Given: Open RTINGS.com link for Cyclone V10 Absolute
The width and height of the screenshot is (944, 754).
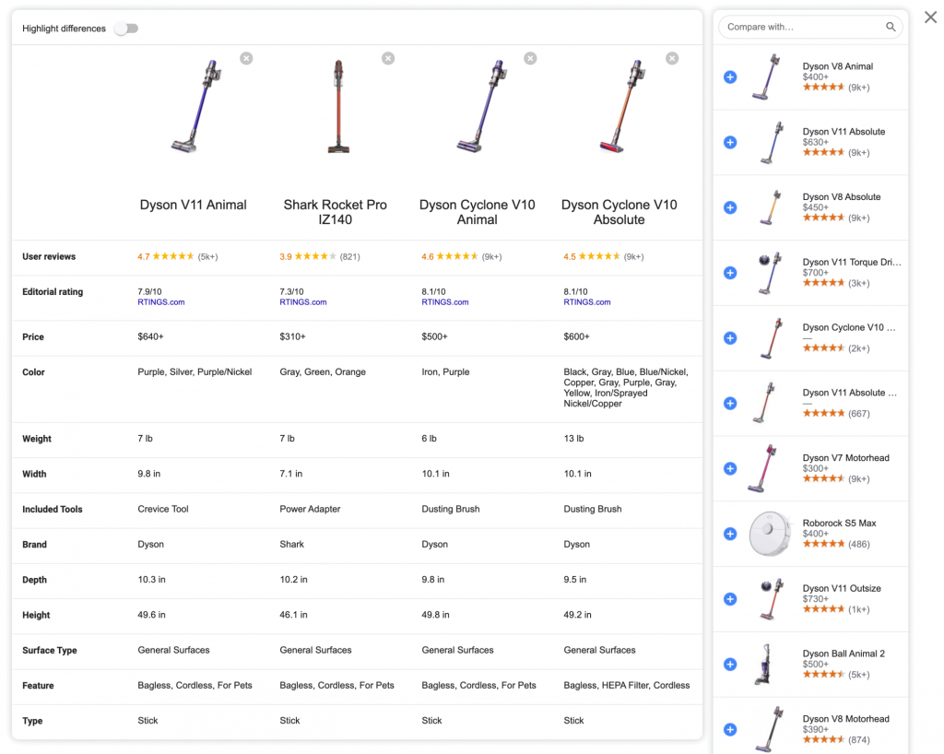Looking at the screenshot, I should pos(587,302).
